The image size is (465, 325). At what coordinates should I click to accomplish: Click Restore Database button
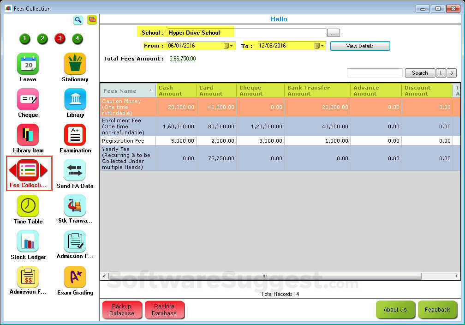pos(164,310)
